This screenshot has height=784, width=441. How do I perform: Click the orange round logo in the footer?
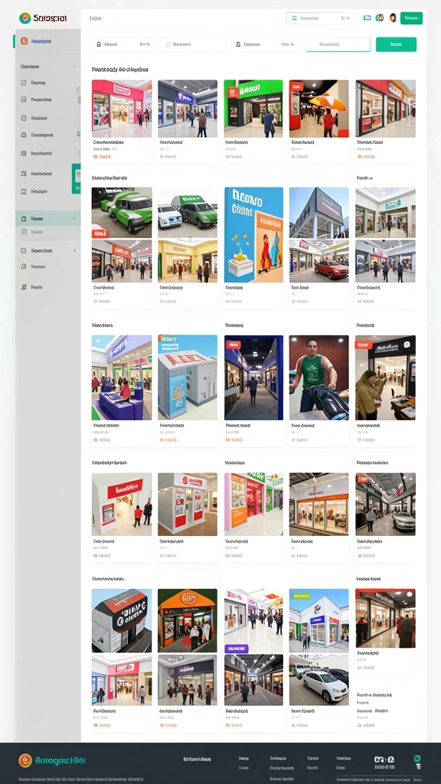click(25, 760)
